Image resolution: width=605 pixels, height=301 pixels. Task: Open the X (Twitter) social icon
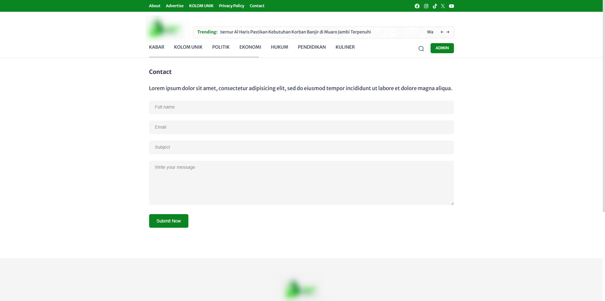[443, 6]
